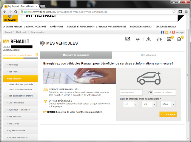Expand the Mon Profil sidebar item
The image size is (191, 142).
pos(20,72)
